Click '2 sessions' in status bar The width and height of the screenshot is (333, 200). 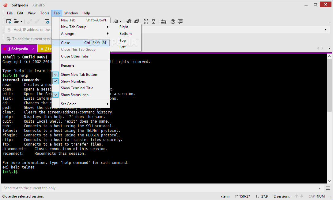[x=282, y=197]
